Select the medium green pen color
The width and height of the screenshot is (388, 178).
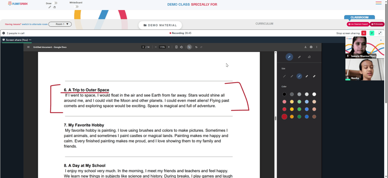pyautogui.click(x=299, y=109)
